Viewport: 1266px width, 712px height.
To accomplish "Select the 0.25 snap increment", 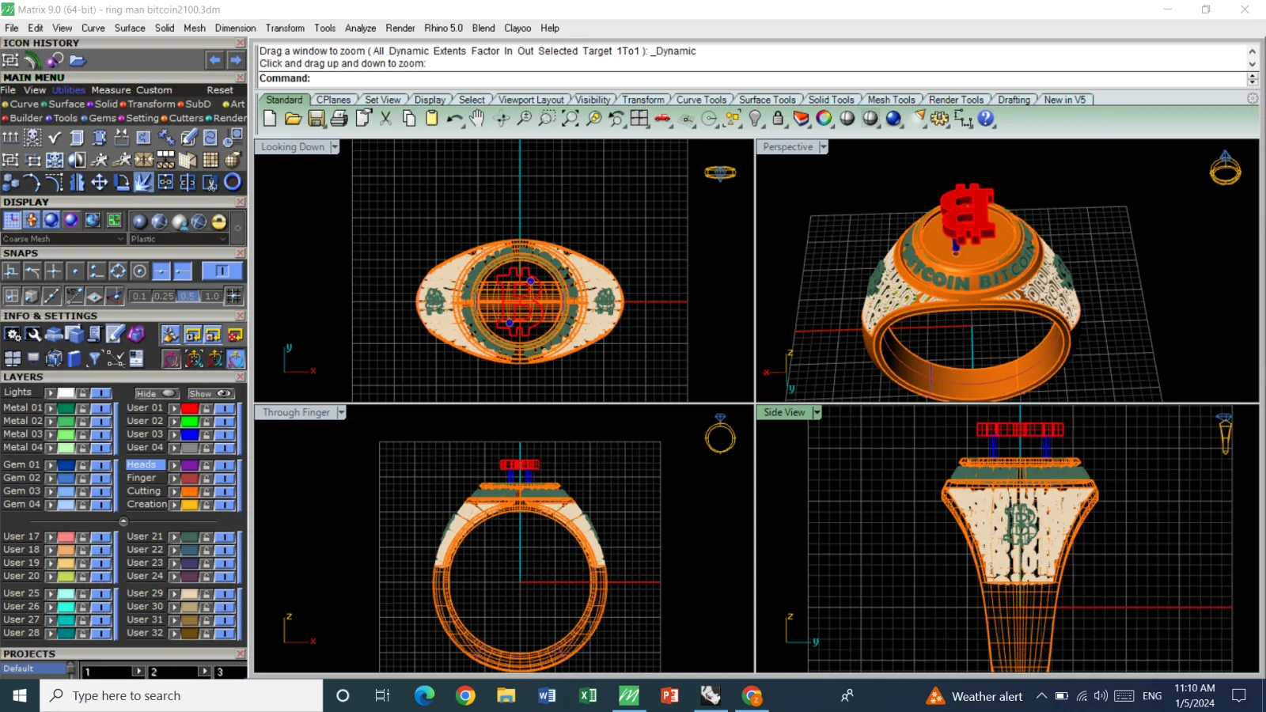I will [x=164, y=296].
